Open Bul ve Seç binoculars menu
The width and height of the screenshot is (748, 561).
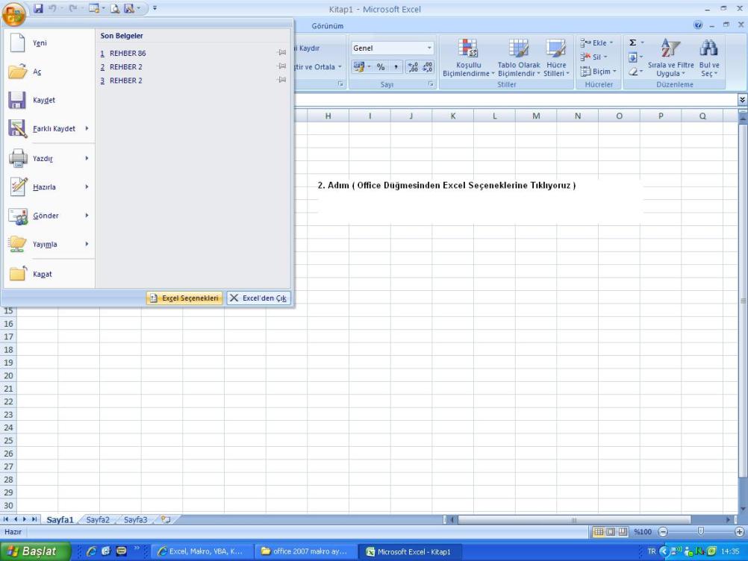pos(709,57)
